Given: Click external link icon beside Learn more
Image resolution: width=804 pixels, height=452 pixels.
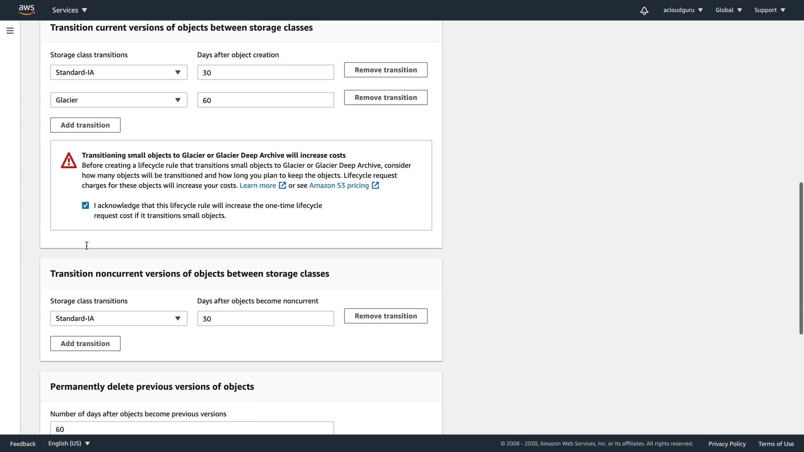Looking at the screenshot, I should [x=283, y=185].
